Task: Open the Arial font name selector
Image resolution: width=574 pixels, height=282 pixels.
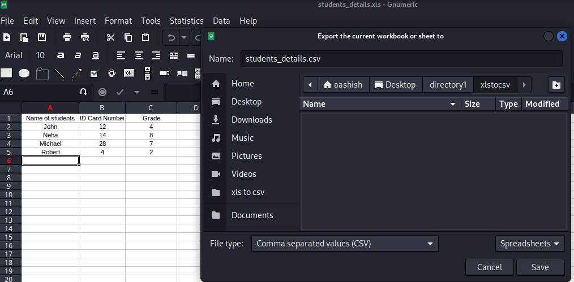Action: pos(14,55)
